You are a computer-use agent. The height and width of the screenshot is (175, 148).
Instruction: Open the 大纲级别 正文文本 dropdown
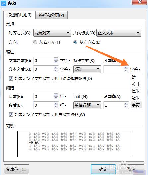[119, 33]
